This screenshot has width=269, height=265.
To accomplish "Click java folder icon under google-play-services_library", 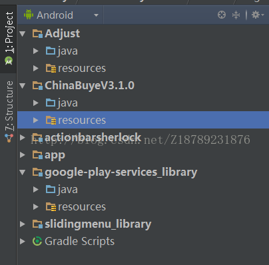I will [51, 189].
